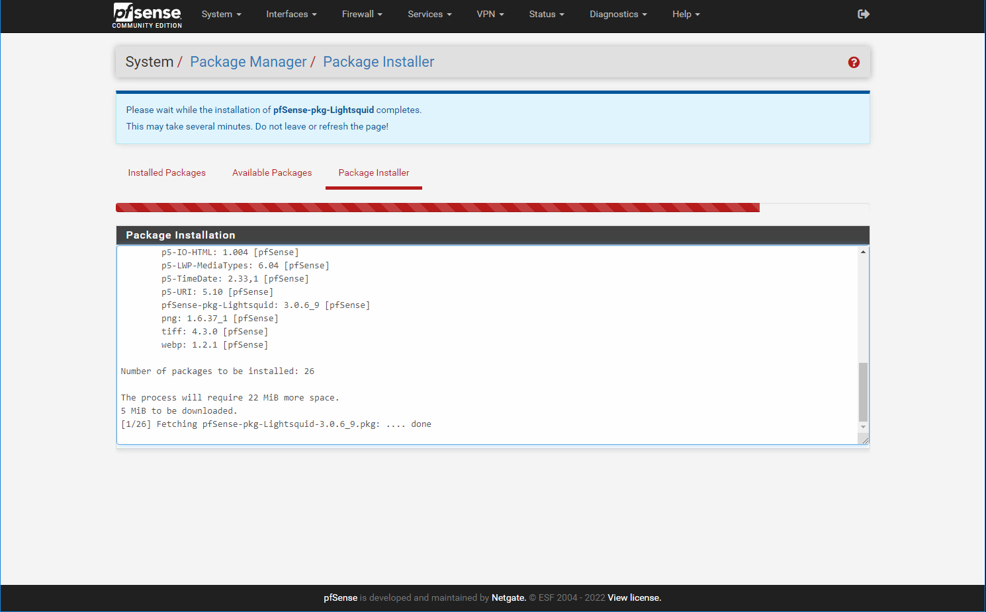The width and height of the screenshot is (986, 612).
Task: Expand the Interfaces menu
Action: 291,14
